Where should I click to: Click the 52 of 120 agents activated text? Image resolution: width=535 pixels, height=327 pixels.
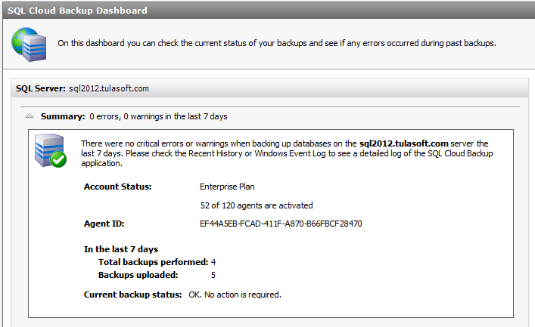(x=257, y=205)
